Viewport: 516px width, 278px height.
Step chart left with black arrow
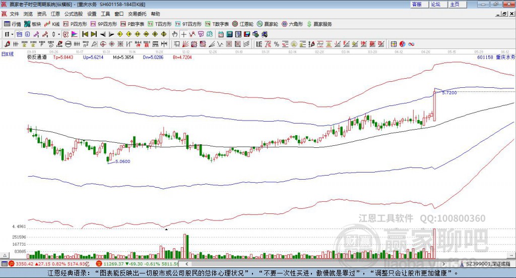click(x=103, y=34)
